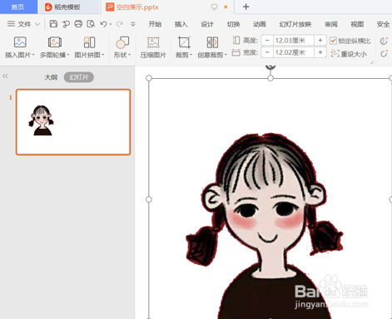392x319 pixels.
Task: Expand the arrow beside 文件 menu
Action: coord(37,24)
